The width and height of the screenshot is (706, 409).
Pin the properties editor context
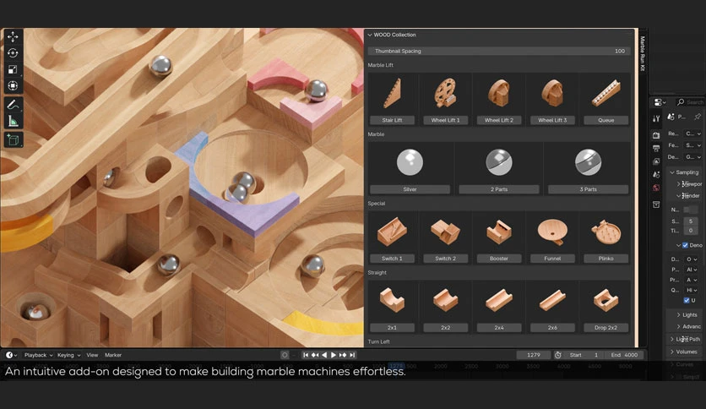pos(698,117)
